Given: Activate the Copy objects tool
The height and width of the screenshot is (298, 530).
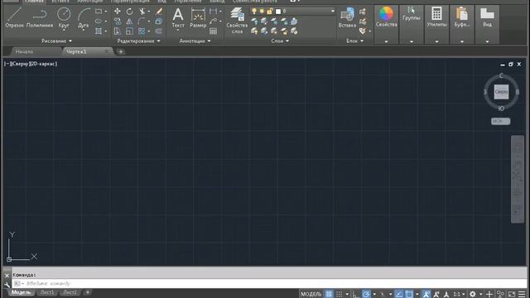Looking at the screenshot, I should coord(118,22).
